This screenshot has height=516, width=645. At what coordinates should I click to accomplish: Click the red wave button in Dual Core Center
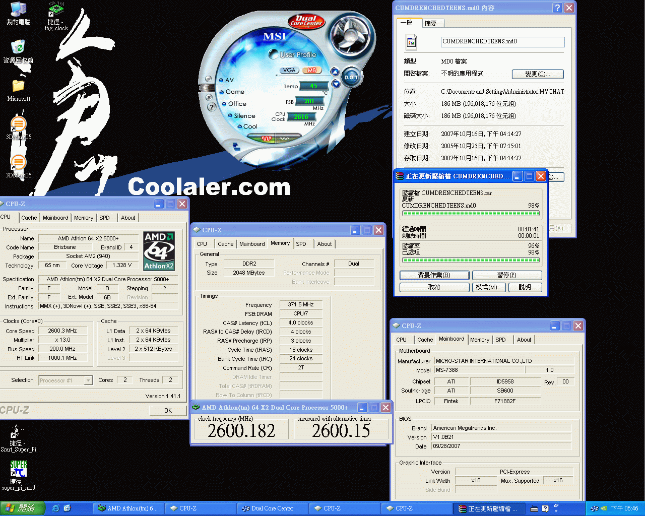click(267, 139)
